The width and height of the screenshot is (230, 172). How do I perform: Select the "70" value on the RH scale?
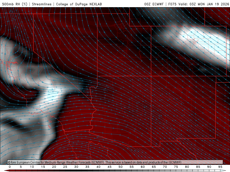click(165, 167)
